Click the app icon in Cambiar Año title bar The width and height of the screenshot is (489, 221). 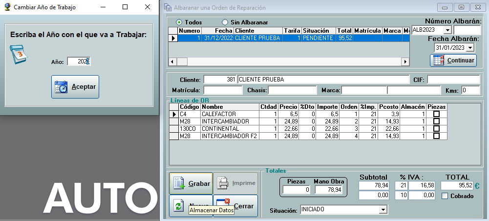(x=7, y=7)
